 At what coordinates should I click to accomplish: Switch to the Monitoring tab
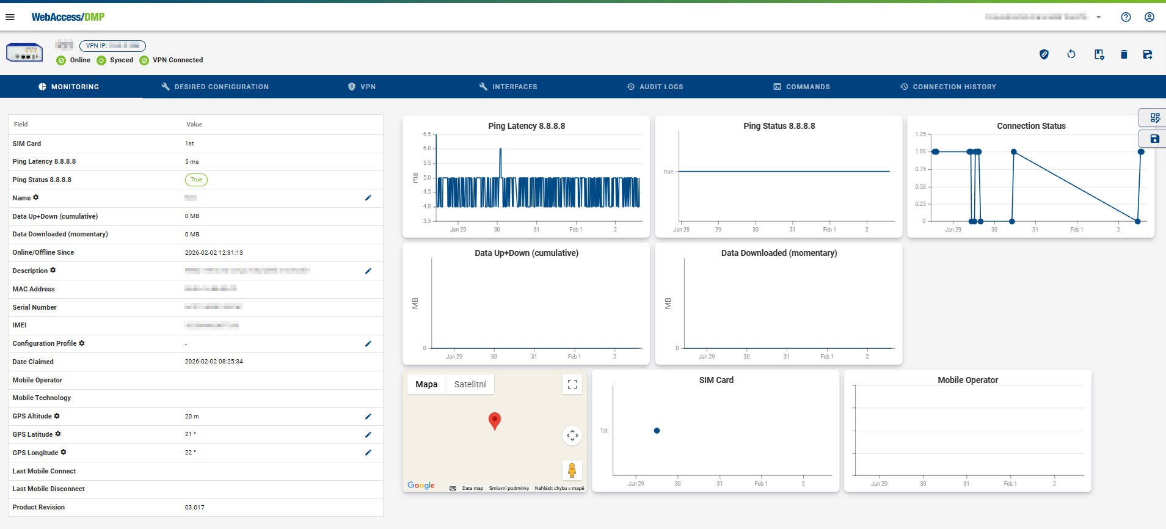[x=68, y=87]
